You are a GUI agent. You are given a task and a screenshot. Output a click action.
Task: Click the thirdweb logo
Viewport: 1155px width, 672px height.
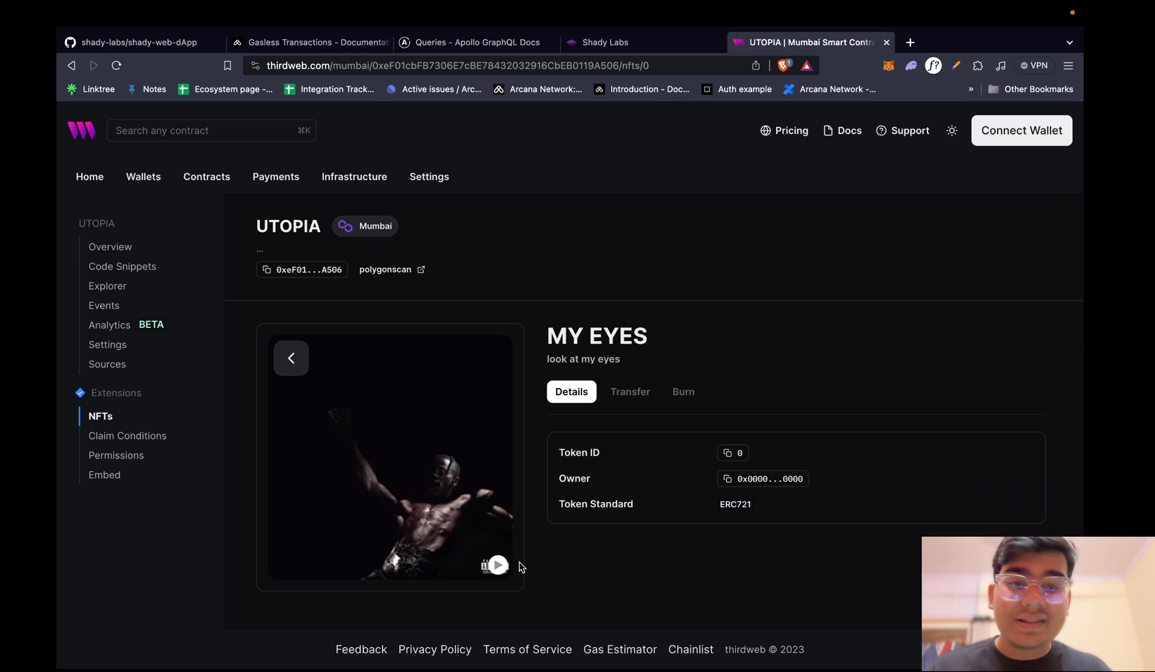coord(82,130)
